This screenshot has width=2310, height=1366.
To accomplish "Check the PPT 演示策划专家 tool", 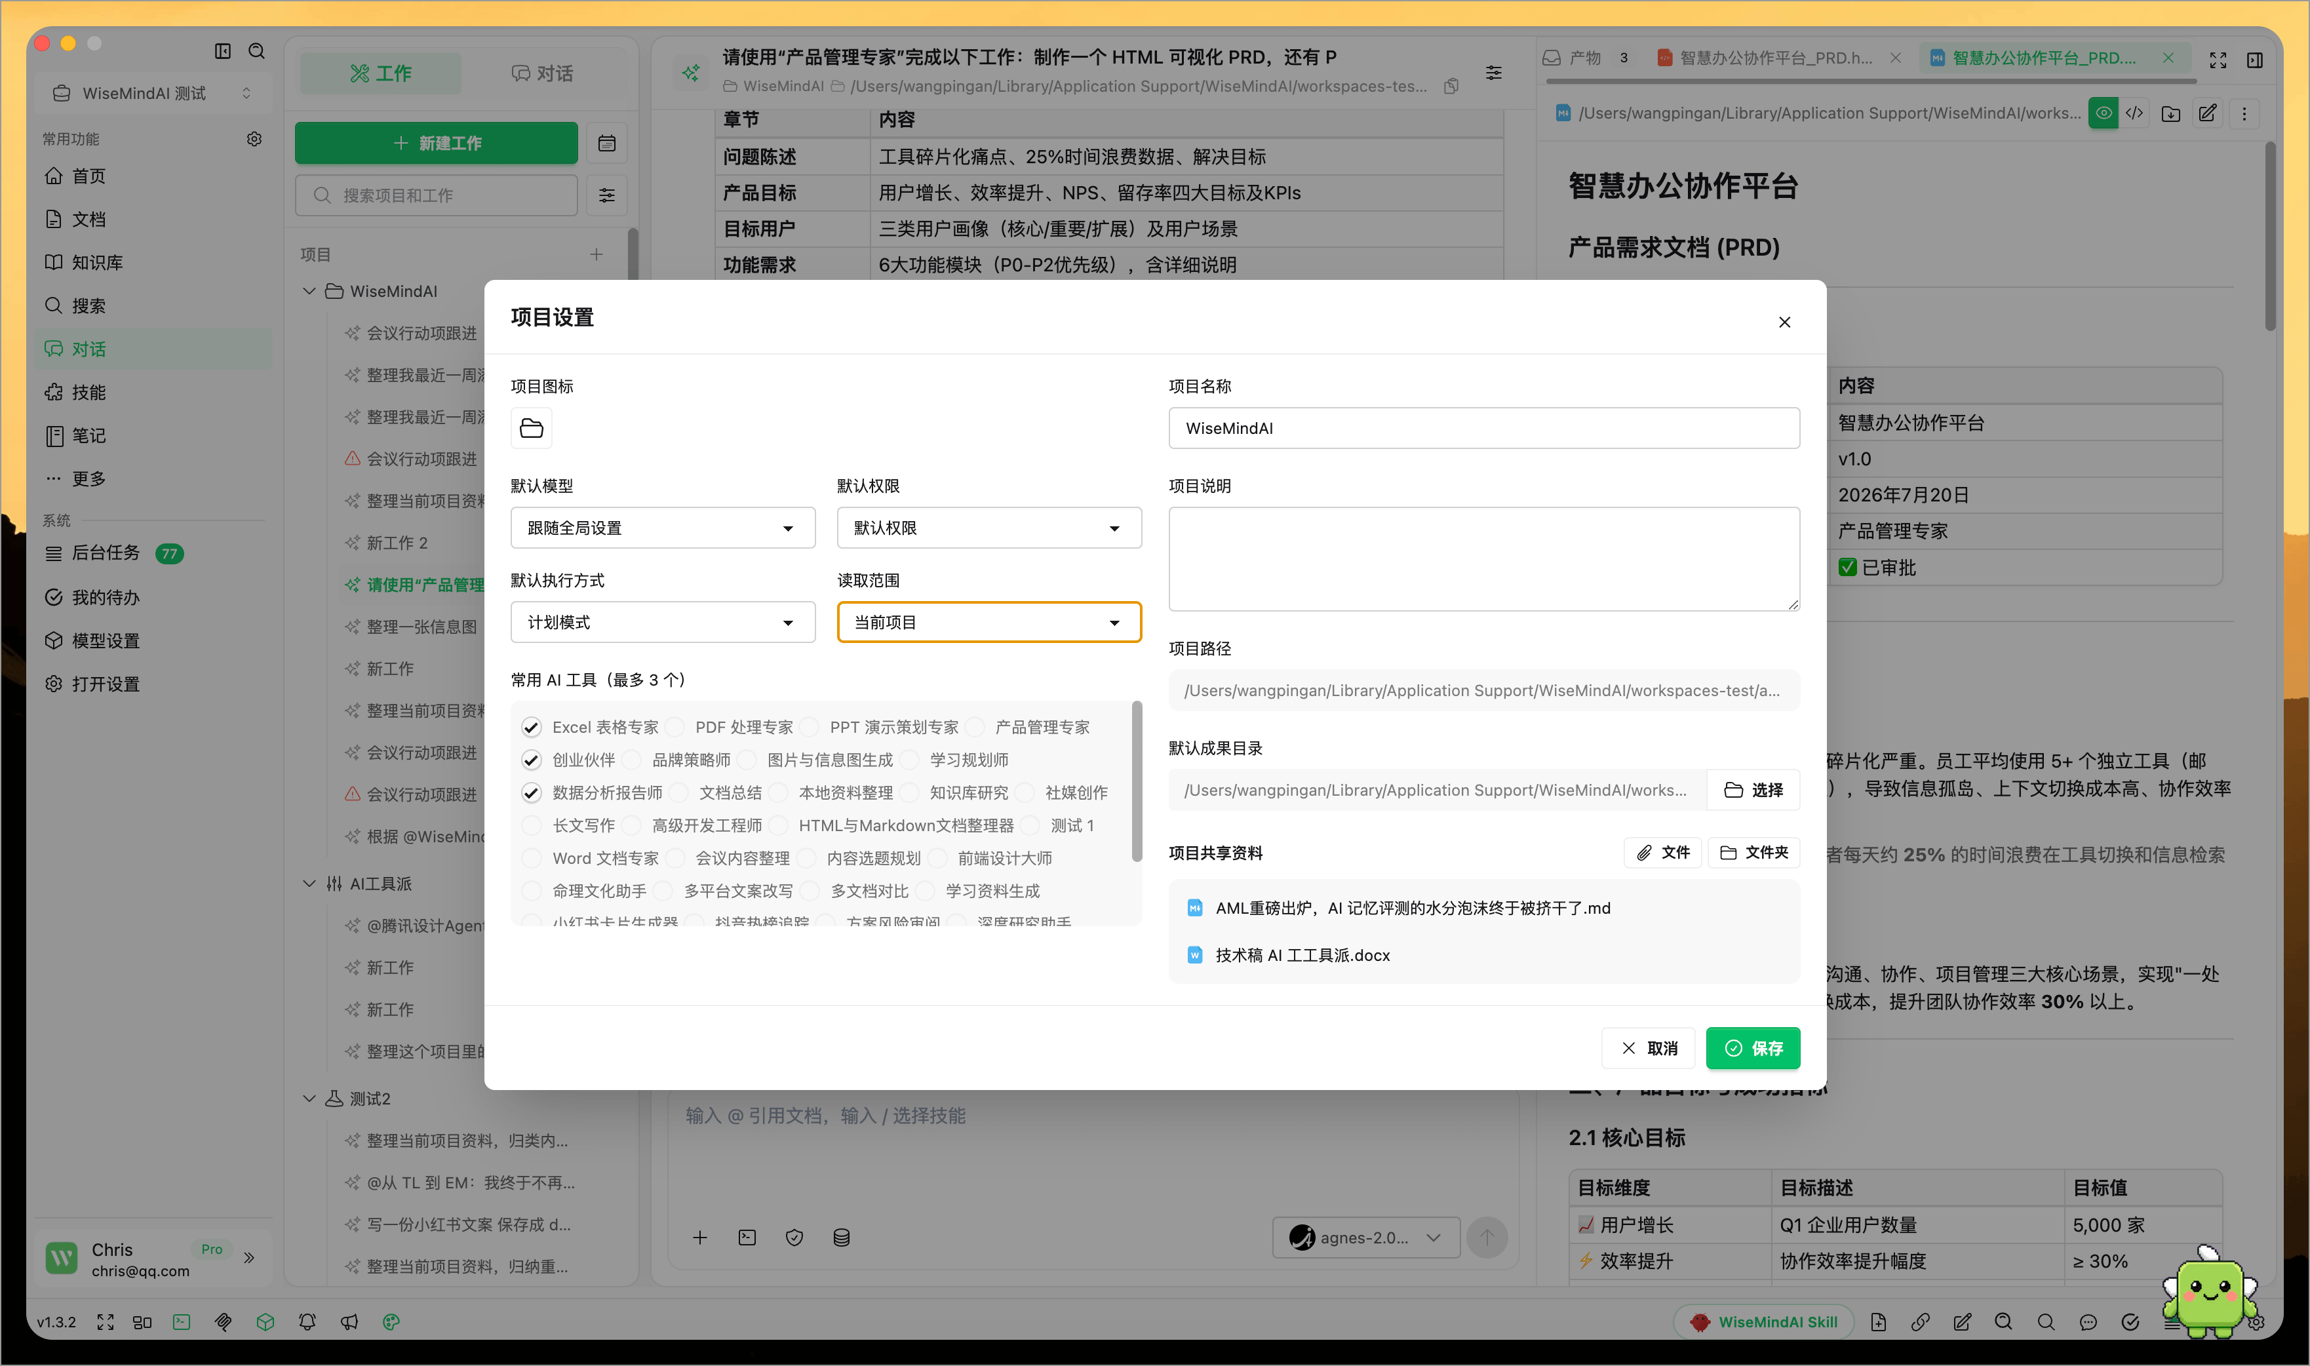I will [809, 727].
